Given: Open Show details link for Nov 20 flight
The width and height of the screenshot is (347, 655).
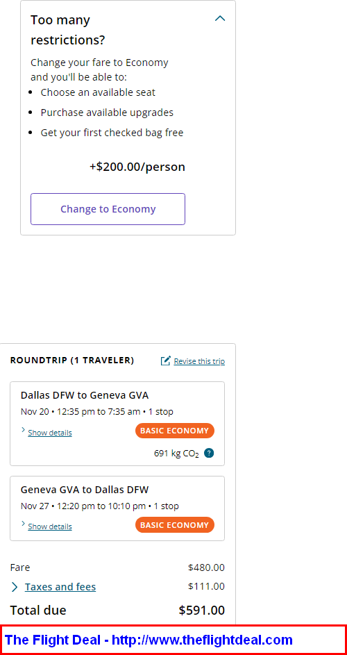Looking at the screenshot, I should pyautogui.click(x=50, y=433).
